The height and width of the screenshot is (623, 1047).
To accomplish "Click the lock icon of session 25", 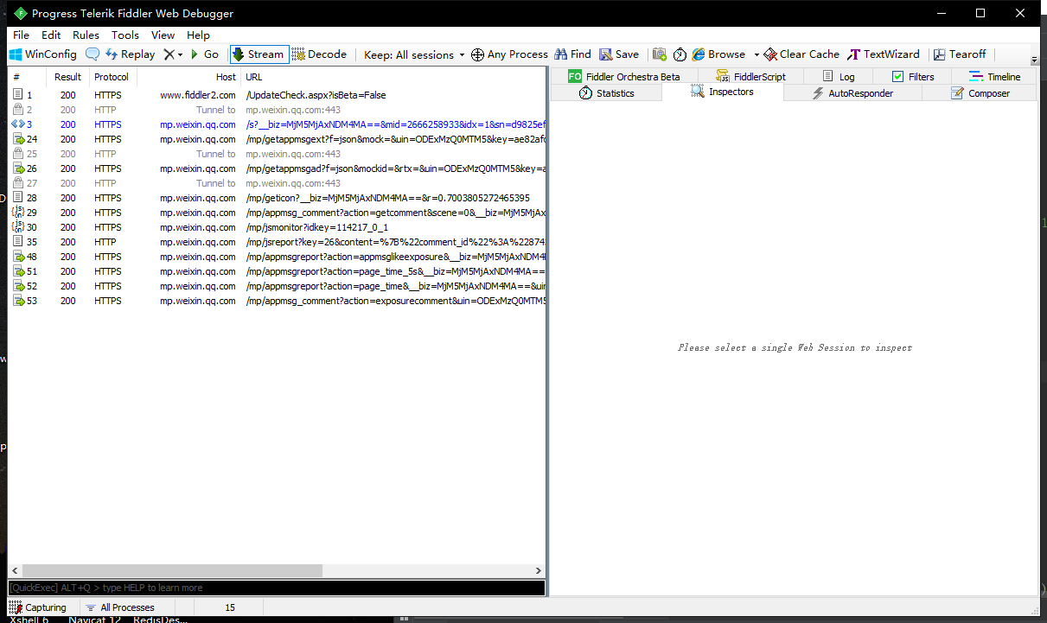I will 17,154.
